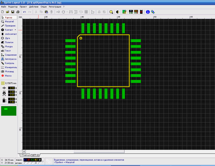Toggle visibility of layer B2
The image size is (215, 166).
[x=36, y=160]
